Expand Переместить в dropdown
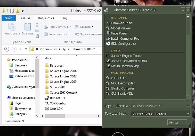The image size is (195, 136). [x=70, y=27]
